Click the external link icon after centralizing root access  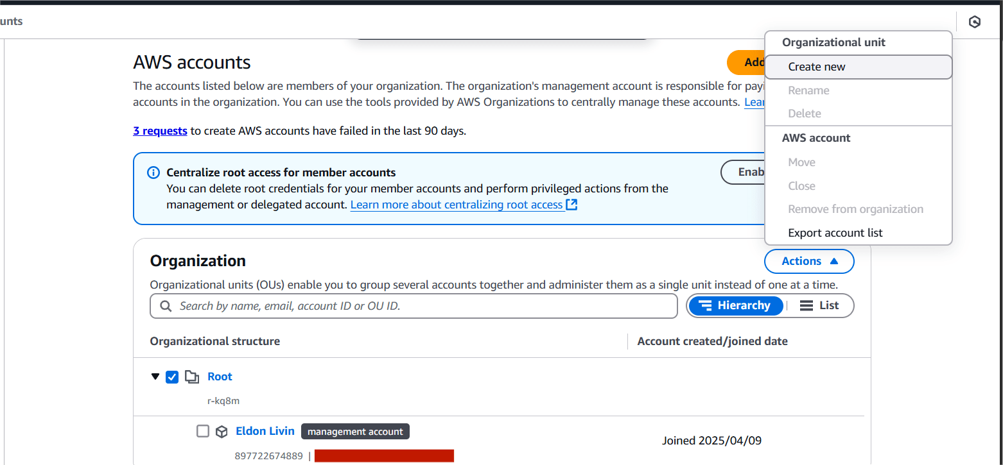coord(571,205)
